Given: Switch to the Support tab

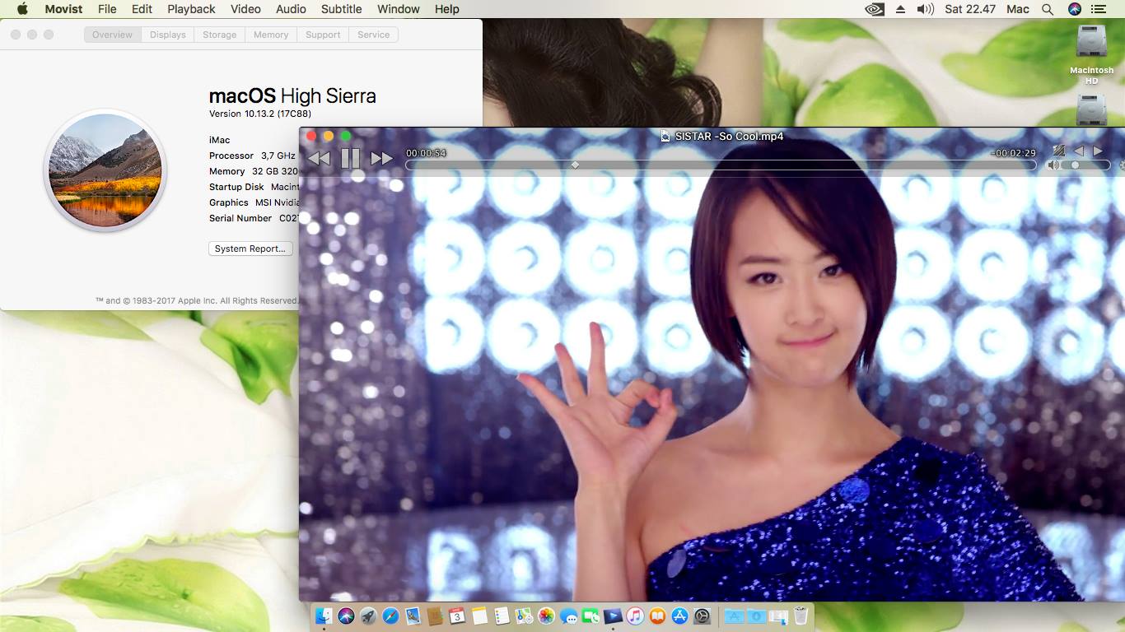Looking at the screenshot, I should click(323, 35).
